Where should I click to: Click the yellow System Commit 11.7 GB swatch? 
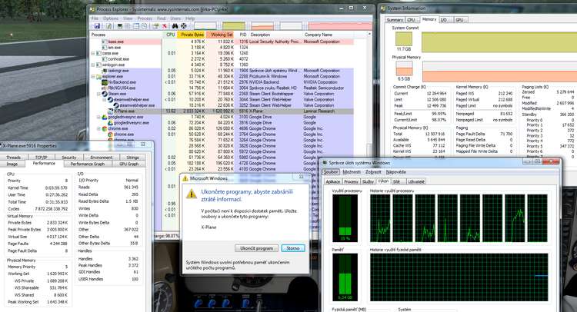point(403,39)
